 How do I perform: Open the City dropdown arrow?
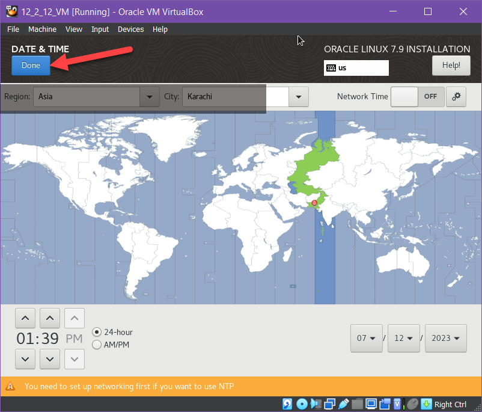tap(298, 97)
